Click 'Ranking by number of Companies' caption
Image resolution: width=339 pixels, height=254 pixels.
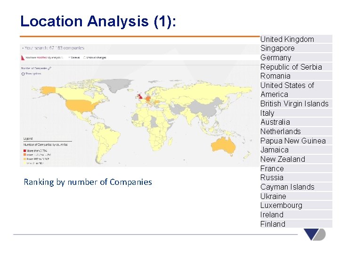pyautogui.click(x=88, y=182)
